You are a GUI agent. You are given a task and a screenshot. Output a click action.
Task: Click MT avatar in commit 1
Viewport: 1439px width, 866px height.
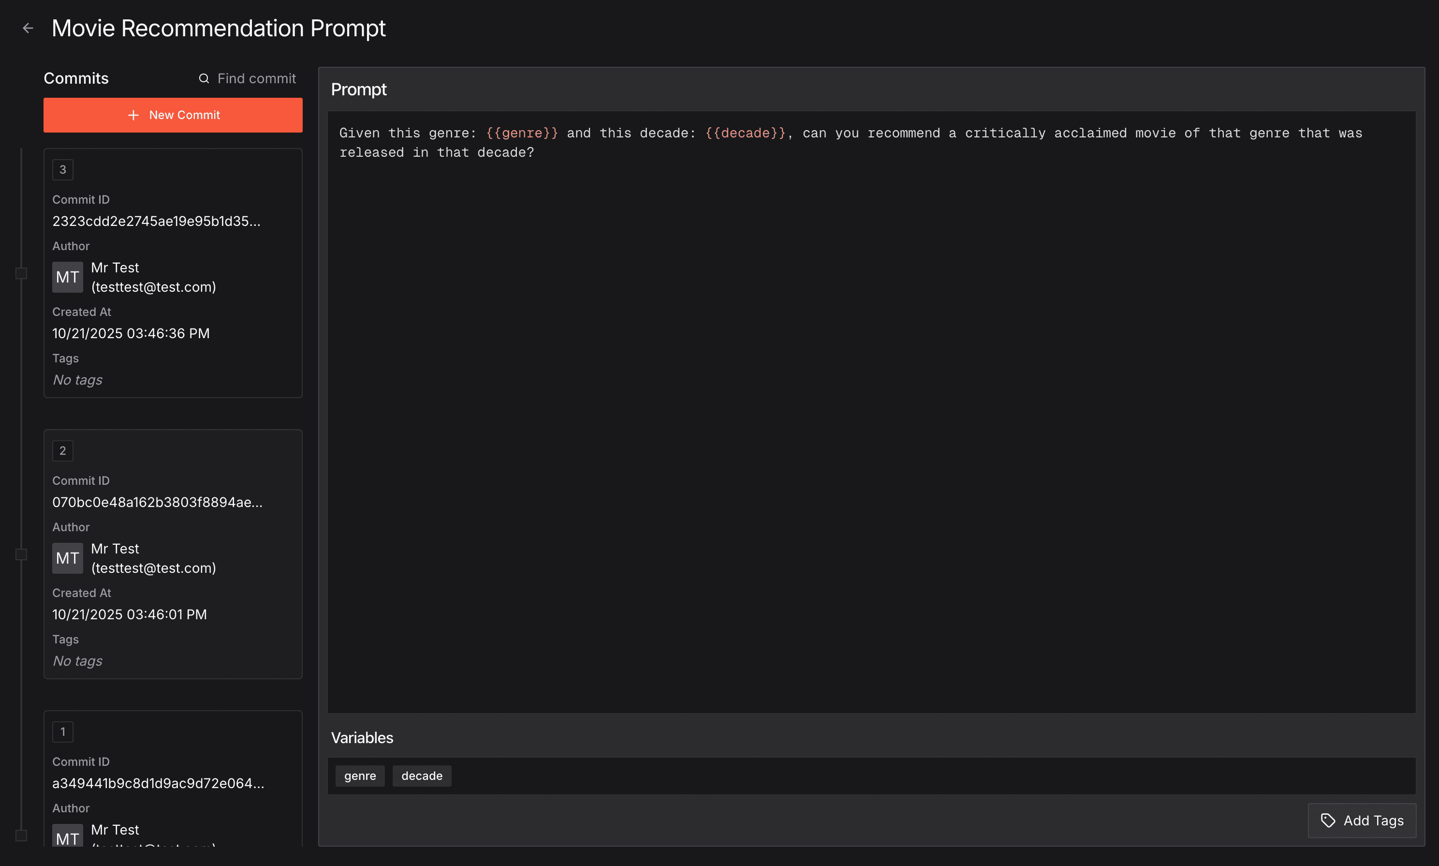pyautogui.click(x=68, y=836)
